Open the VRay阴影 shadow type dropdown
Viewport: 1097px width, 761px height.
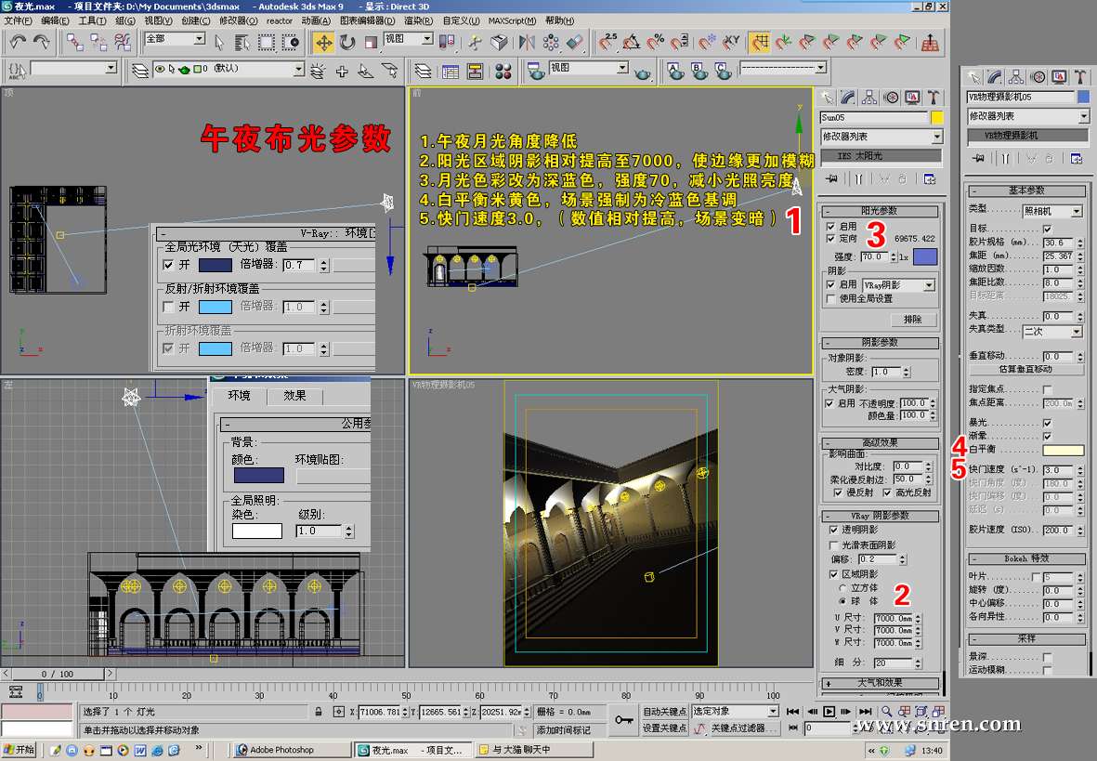(928, 285)
